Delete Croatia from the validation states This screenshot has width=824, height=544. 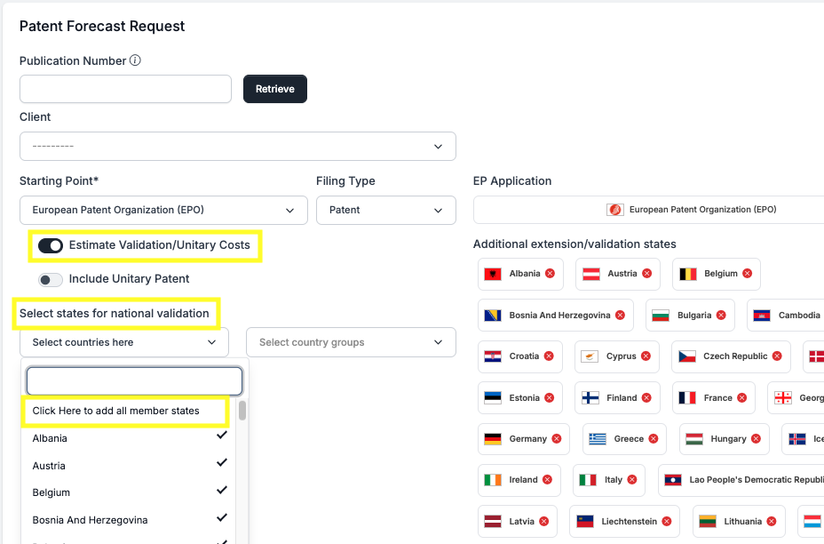[x=549, y=356]
